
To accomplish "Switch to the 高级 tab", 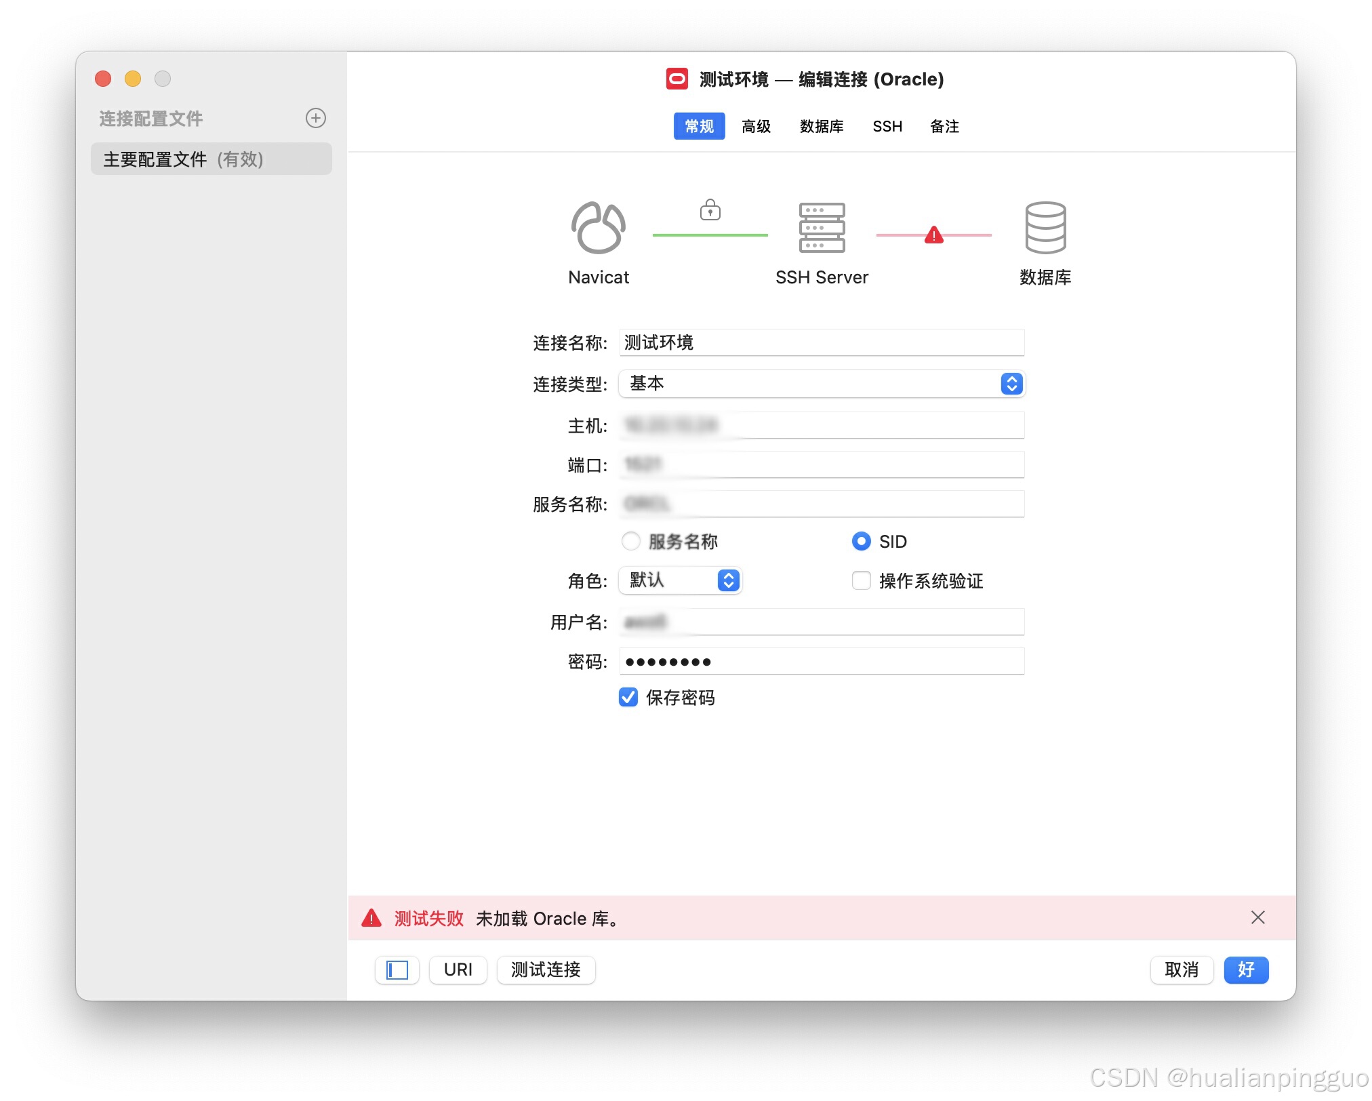I will [756, 126].
